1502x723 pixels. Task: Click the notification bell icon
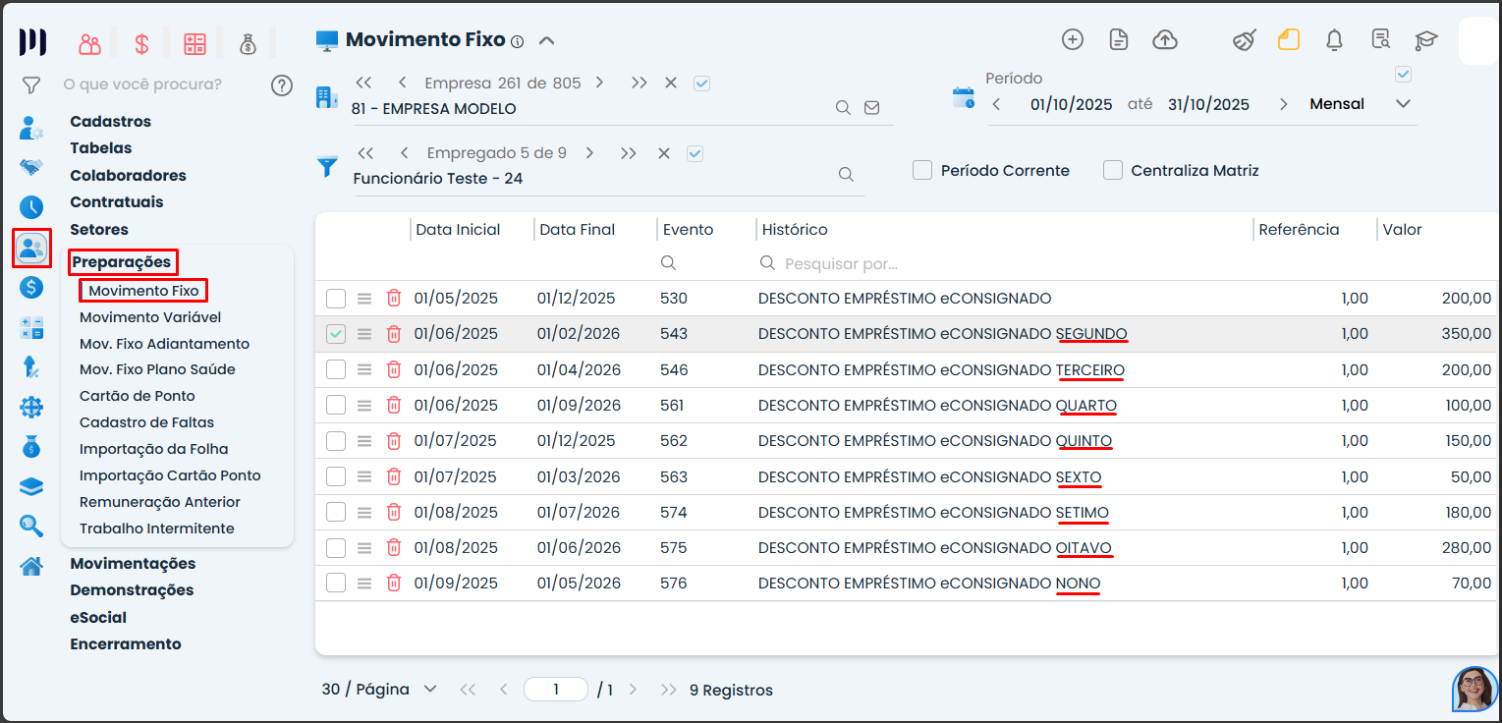pyautogui.click(x=1334, y=39)
